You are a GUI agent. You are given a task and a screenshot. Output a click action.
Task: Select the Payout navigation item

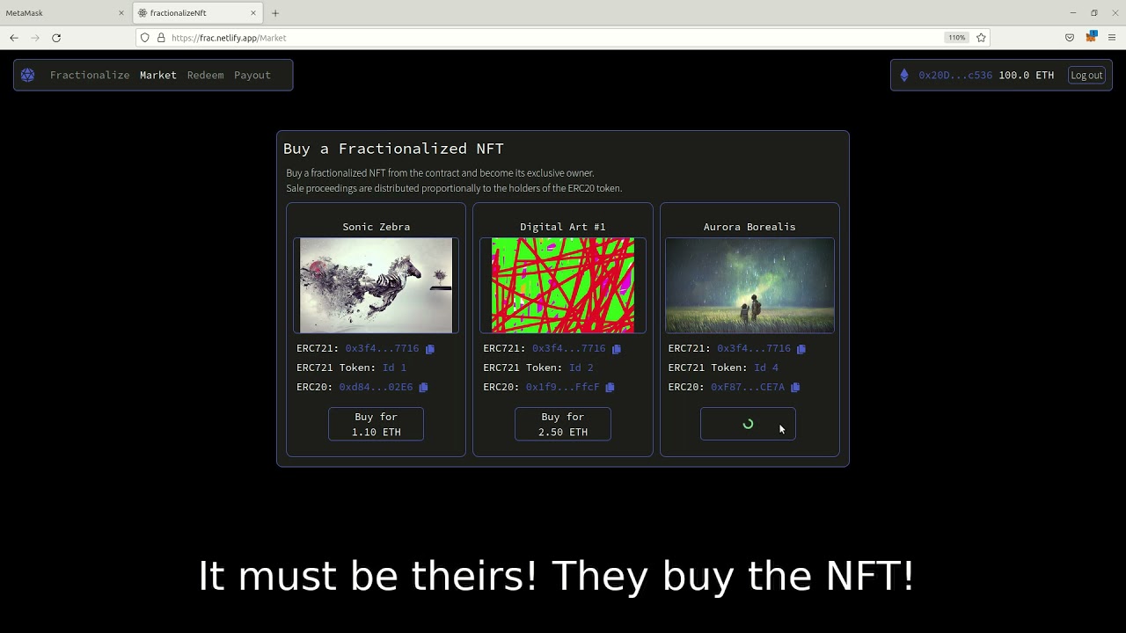point(252,75)
